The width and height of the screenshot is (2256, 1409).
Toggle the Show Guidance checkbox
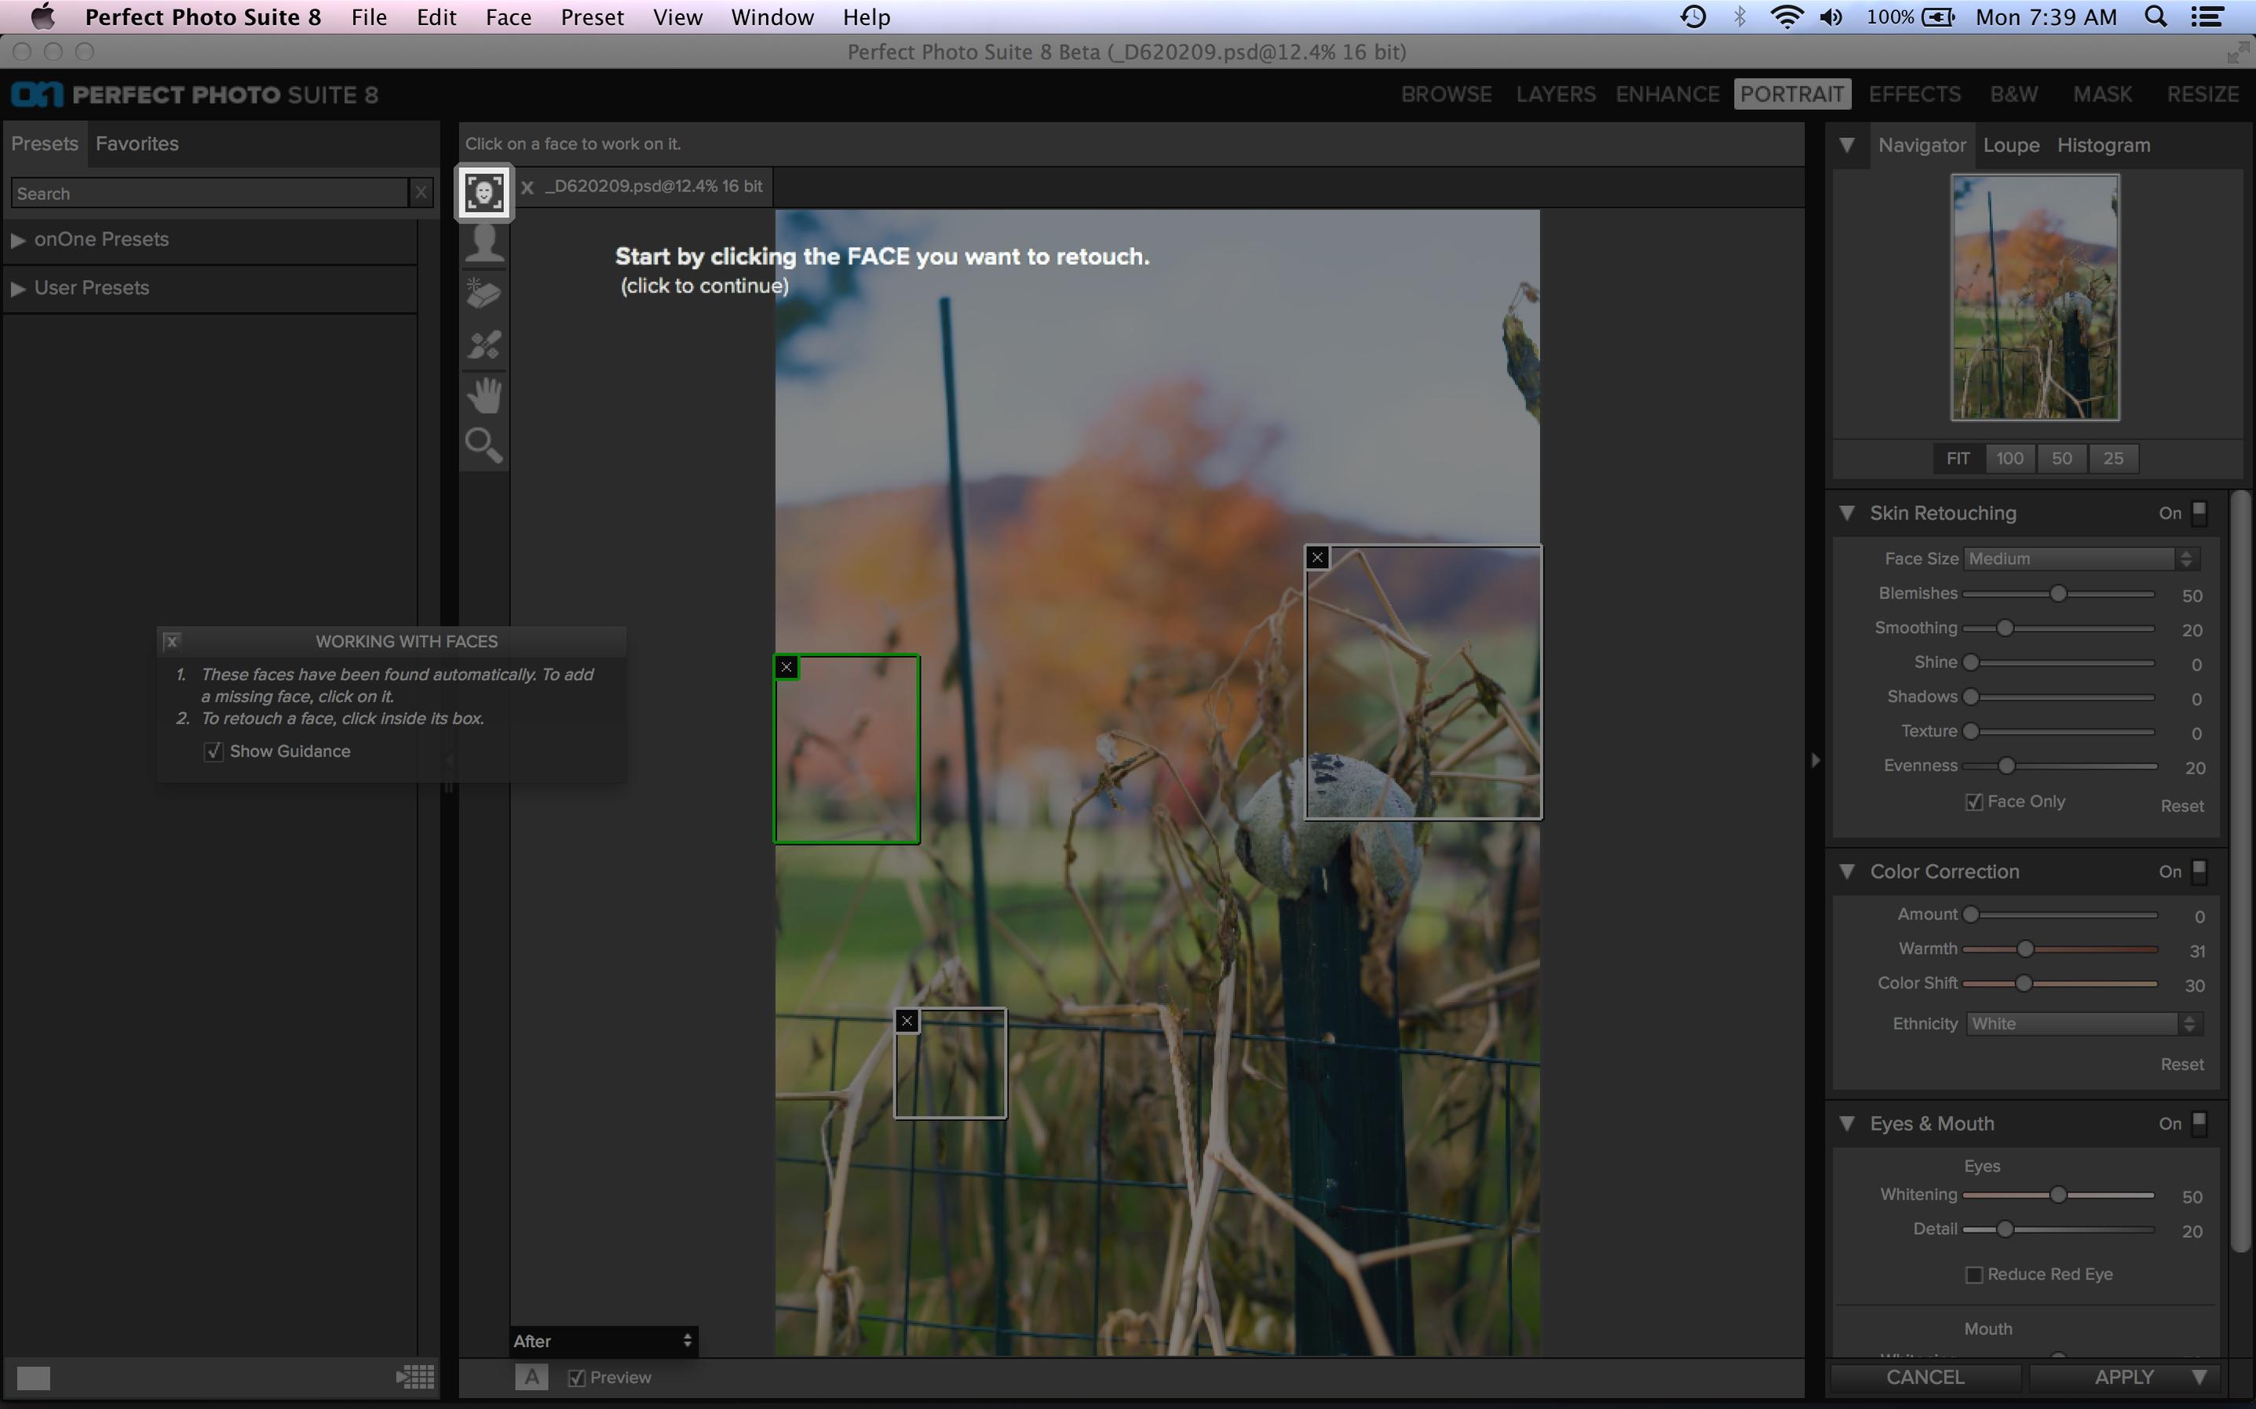[214, 751]
